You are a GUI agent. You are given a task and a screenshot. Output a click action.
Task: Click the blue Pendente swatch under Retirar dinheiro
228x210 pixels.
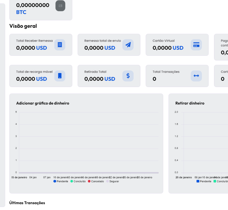coord(198,181)
